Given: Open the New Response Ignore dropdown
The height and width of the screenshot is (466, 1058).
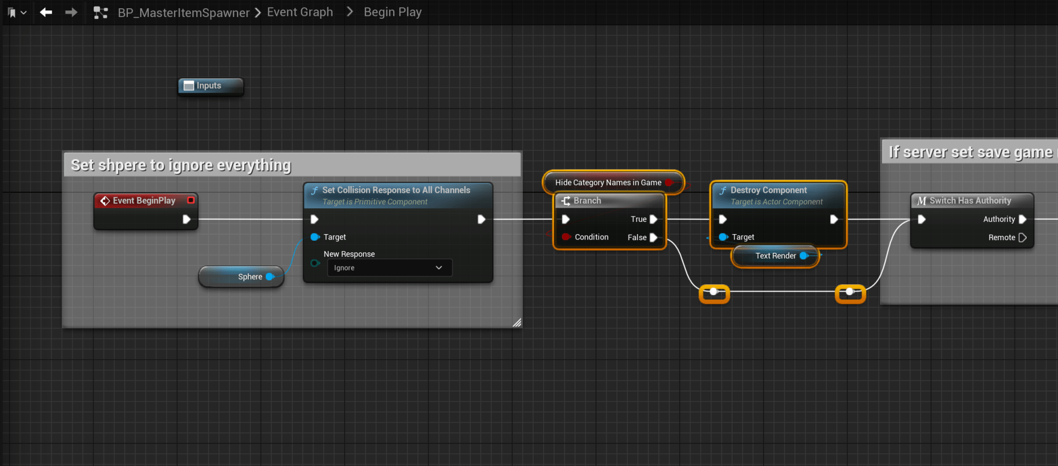Looking at the screenshot, I should 389,268.
